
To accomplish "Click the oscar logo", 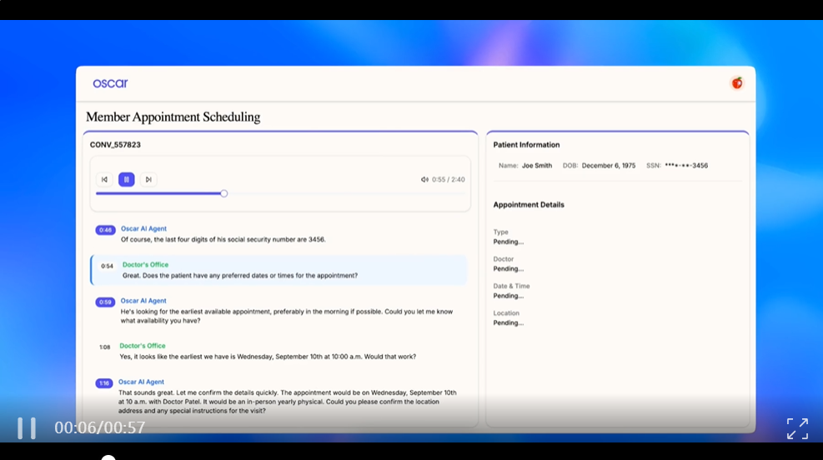I will pyautogui.click(x=110, y=83).
